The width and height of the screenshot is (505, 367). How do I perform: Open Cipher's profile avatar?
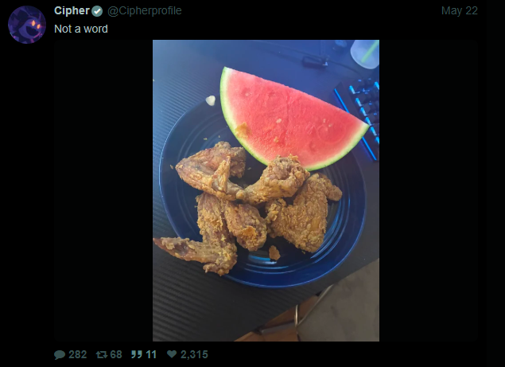point(27,25)
